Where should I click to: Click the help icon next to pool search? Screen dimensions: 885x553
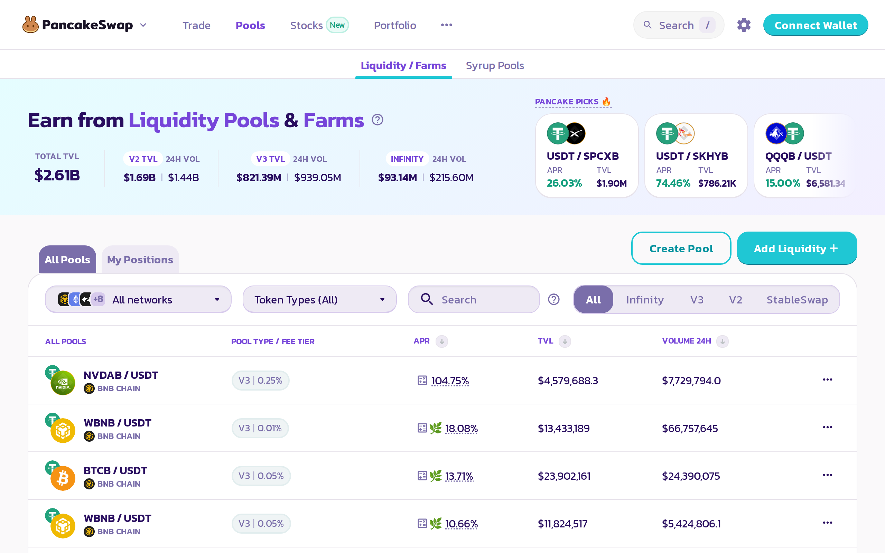[554, 300]
